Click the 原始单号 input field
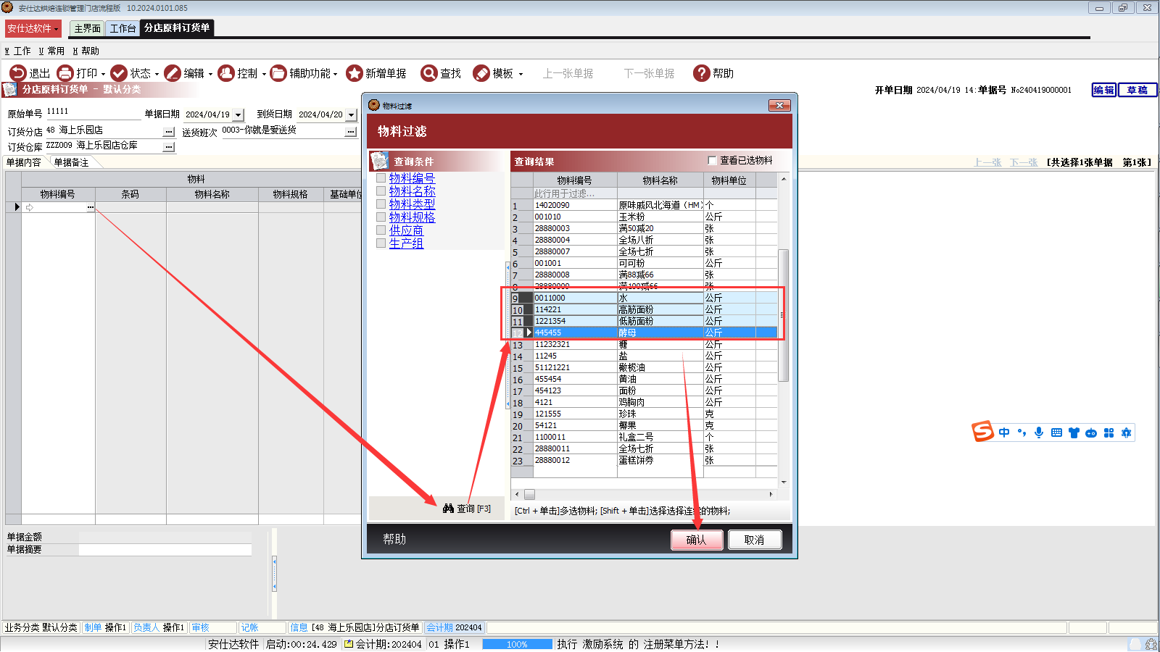Viewport: 1160px width, 652px height. click(93, 112)
